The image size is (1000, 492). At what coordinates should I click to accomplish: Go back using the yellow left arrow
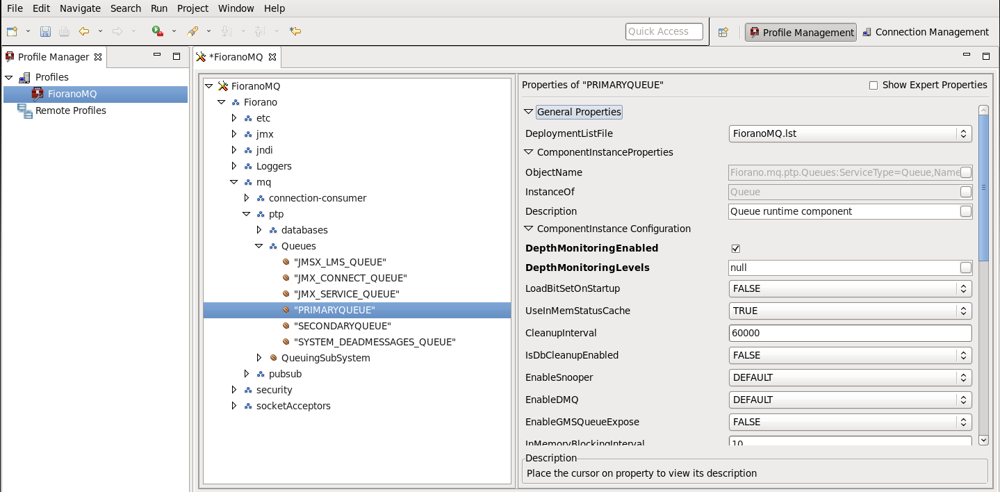[x=84, y=31]
